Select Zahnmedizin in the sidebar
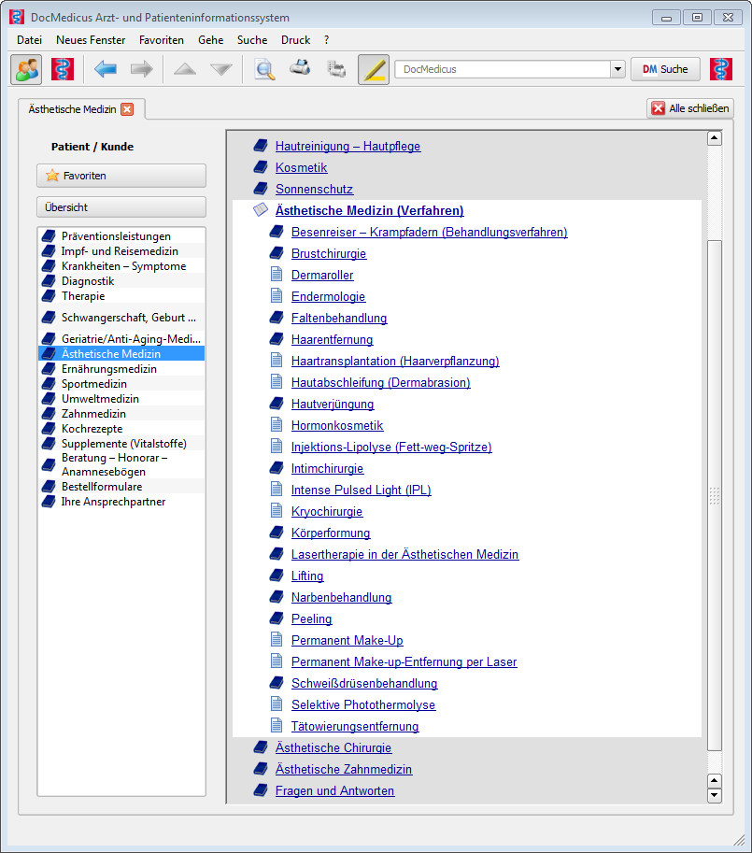 coord(121,414)
